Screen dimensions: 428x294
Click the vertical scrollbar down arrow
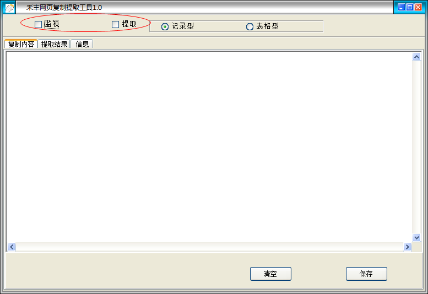click(x=416, y=237)
